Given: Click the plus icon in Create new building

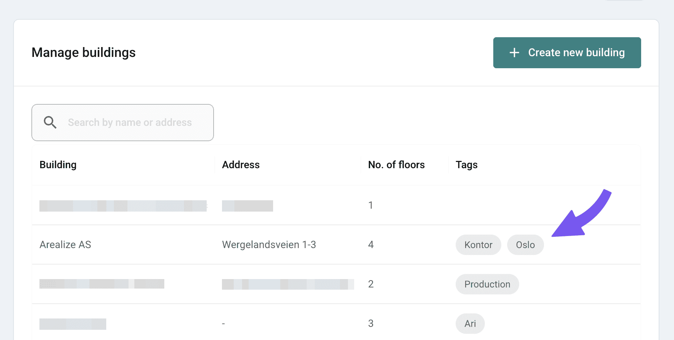Looking at the screenshot, I should pos(514,53).
